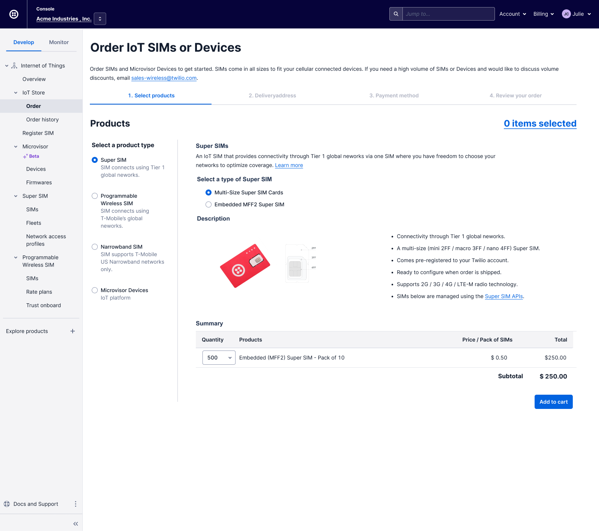The width and height of the screenshot is (599, 531).
Task: Expand the Billing menu in the header
Action: pyautogui.click(x=543, y=14)
